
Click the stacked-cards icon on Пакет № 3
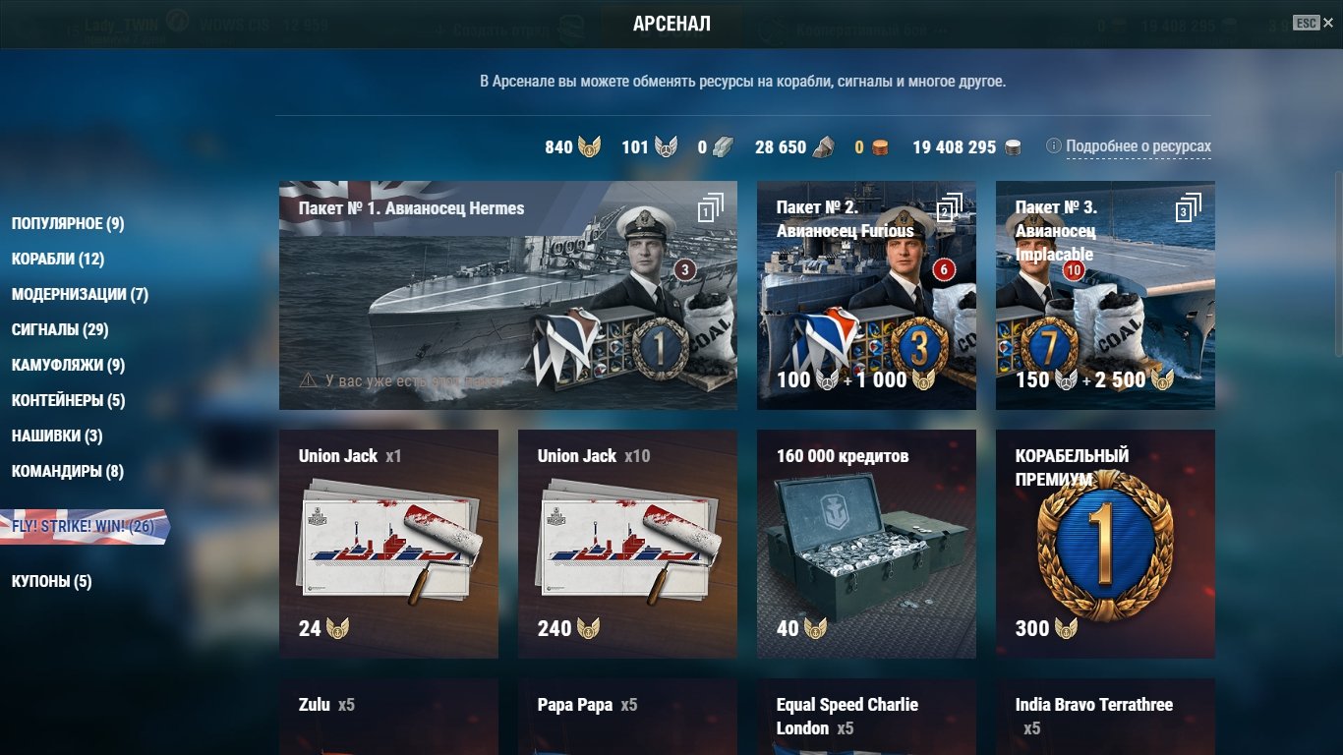coord(1189,207)
